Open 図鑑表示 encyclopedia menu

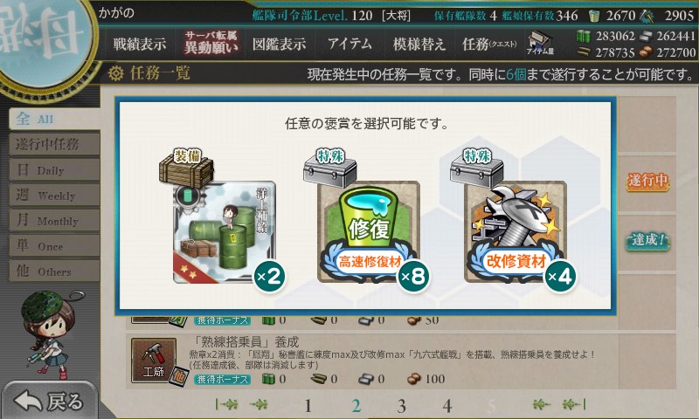click(x=279, y=44)
